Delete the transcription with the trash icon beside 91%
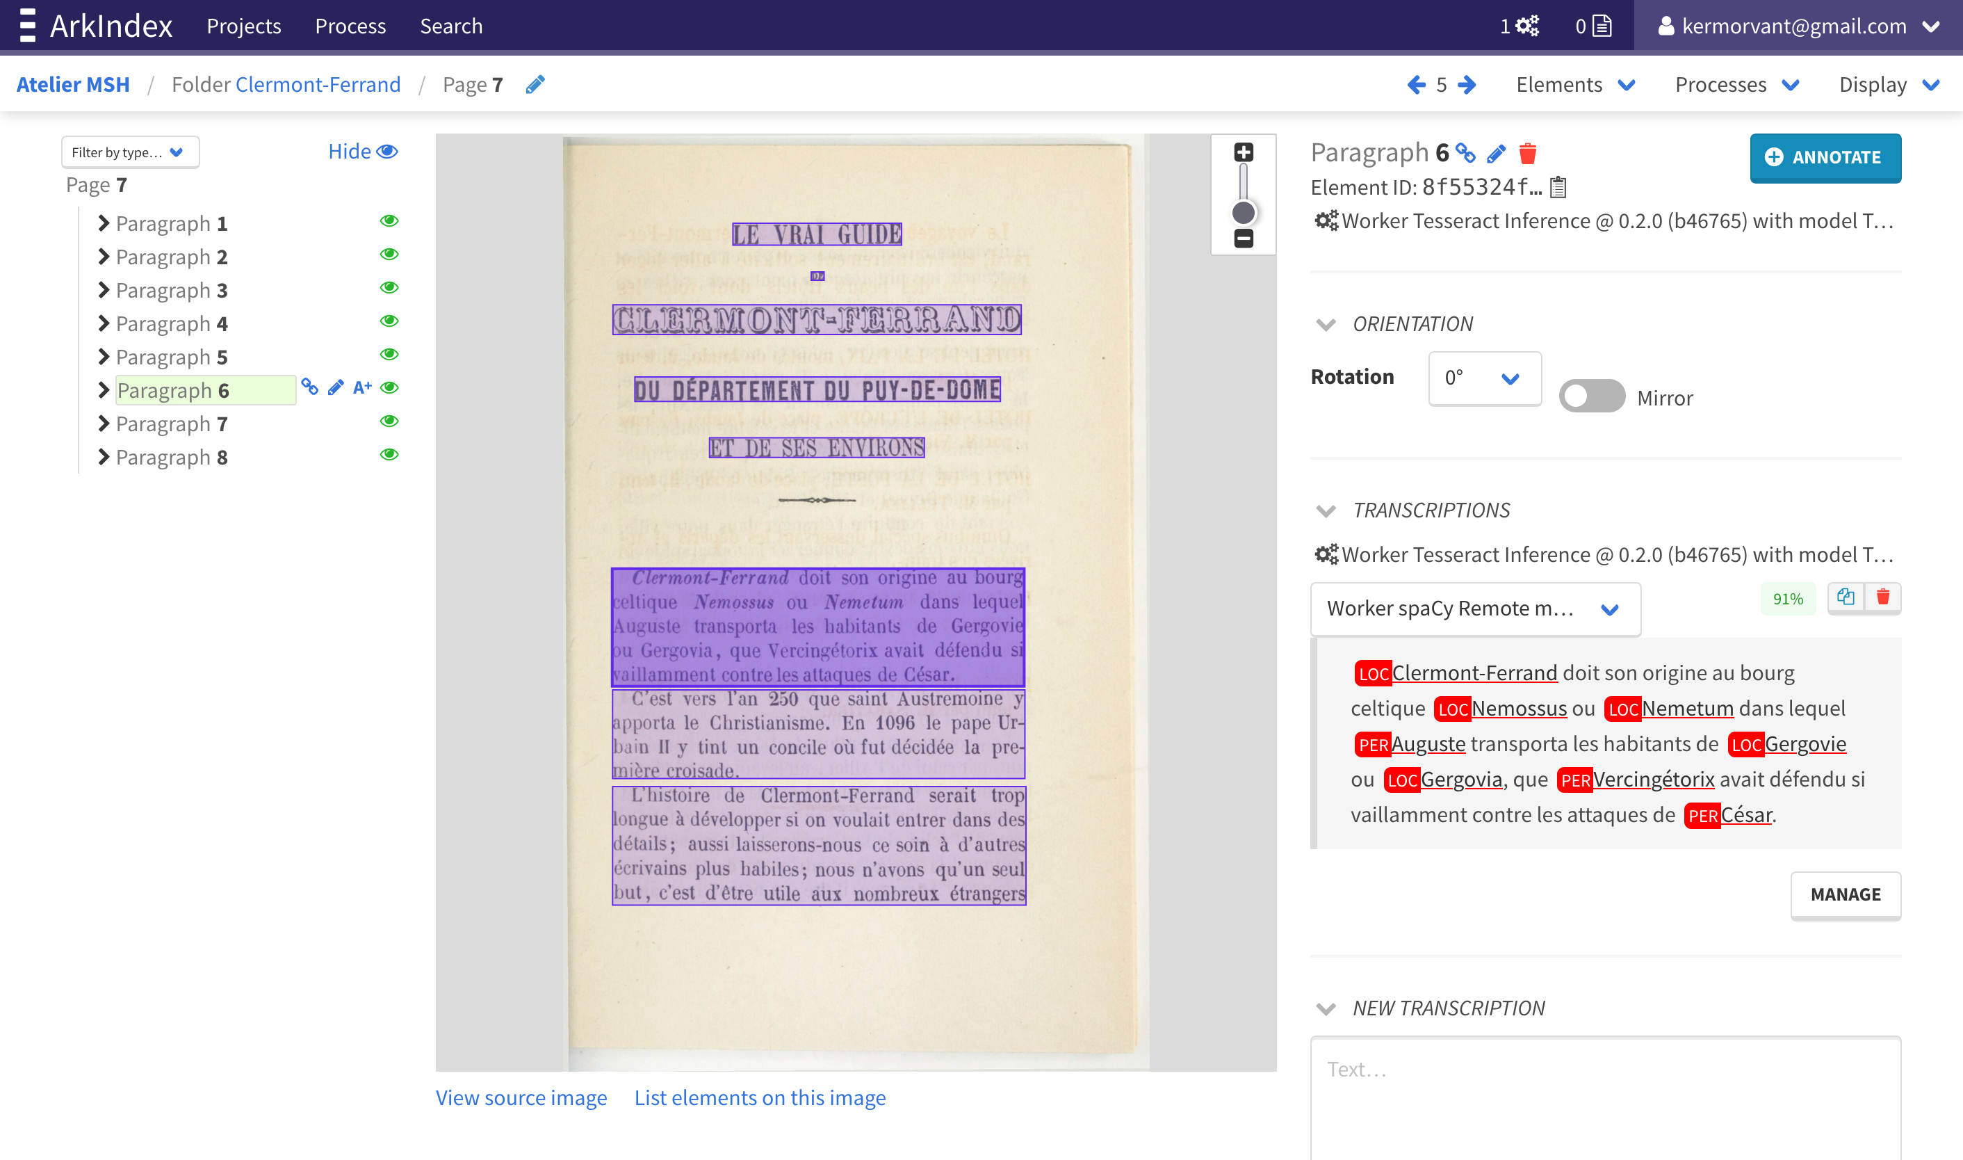This screenshot has height=1160, width=1963. (1882, 598)
